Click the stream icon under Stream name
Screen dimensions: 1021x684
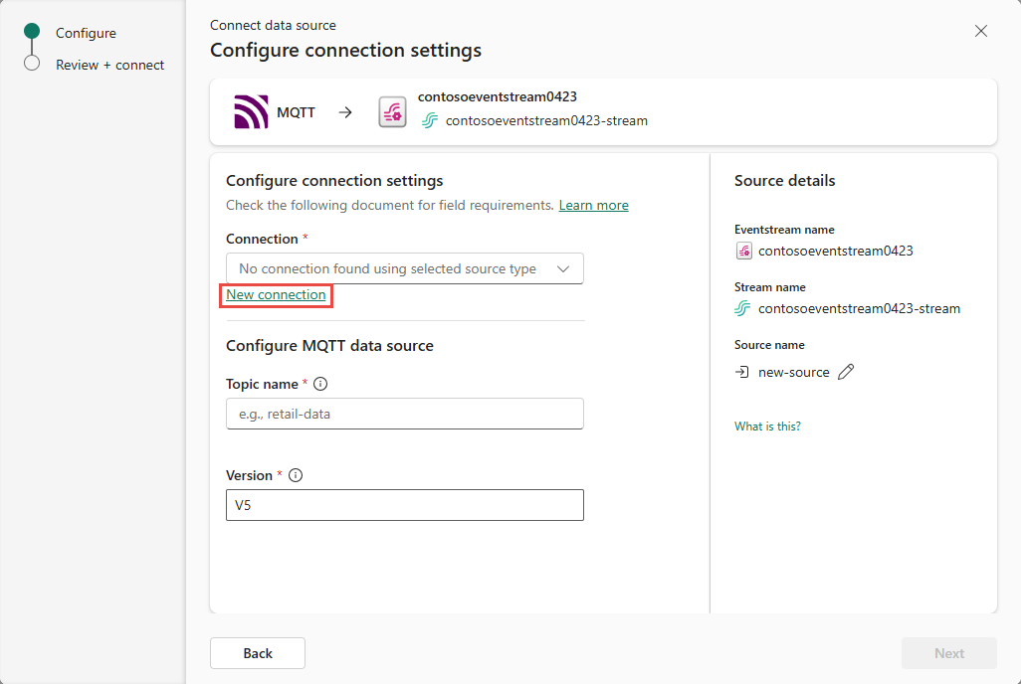coord(742,308)
